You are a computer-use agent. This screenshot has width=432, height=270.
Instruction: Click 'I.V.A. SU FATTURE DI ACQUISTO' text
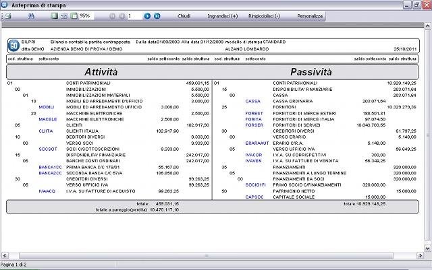tap(101, 191)
